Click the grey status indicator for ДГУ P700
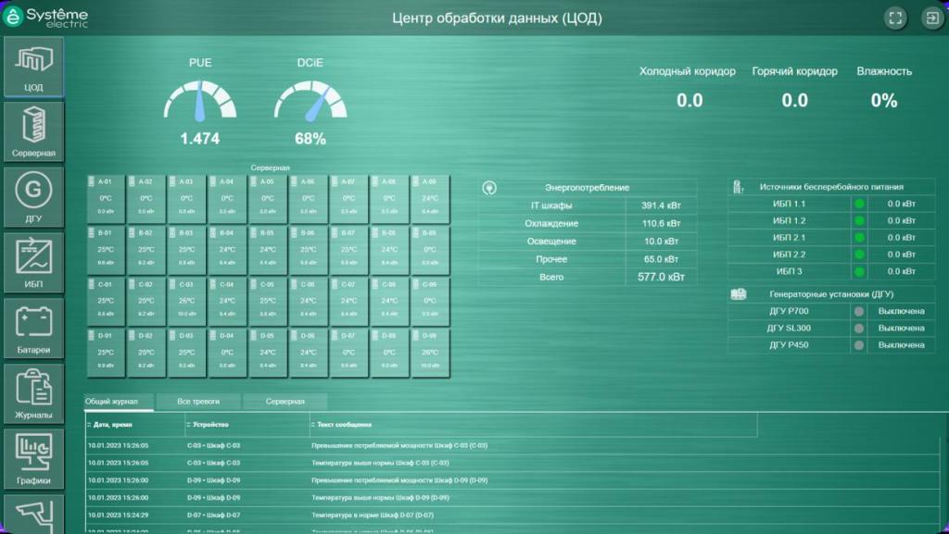Image resolution: width=949 pixels, height=534 pixels. tap(859, 312)
